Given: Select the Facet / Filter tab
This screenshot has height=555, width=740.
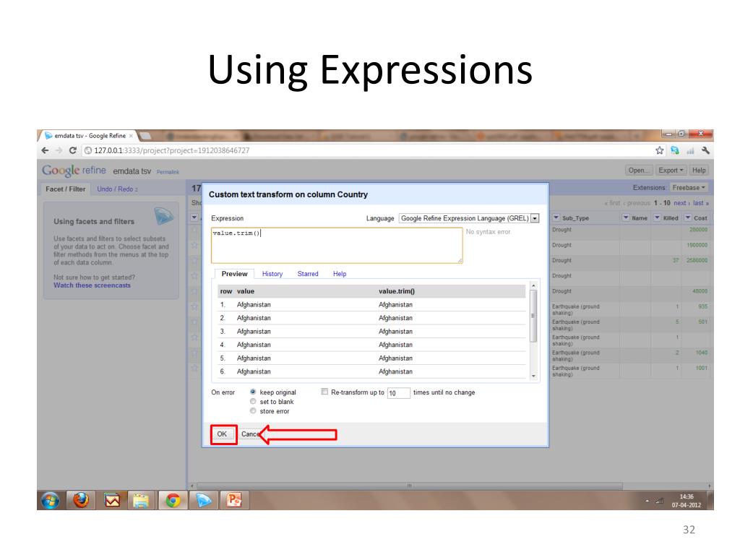Looking at the screenshot, I should pos(66,189).
